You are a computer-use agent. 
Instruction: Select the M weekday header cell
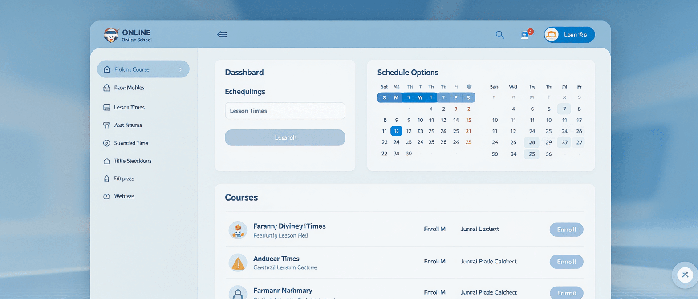[x=396, y=97]
